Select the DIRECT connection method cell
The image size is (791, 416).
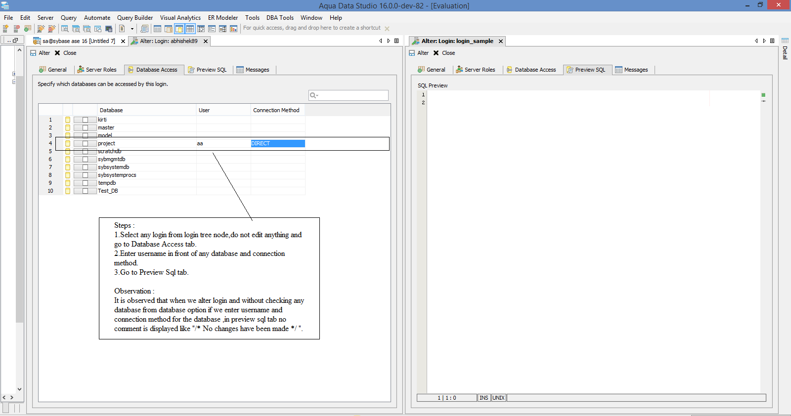pyautogui.click(x=278, y=143)
